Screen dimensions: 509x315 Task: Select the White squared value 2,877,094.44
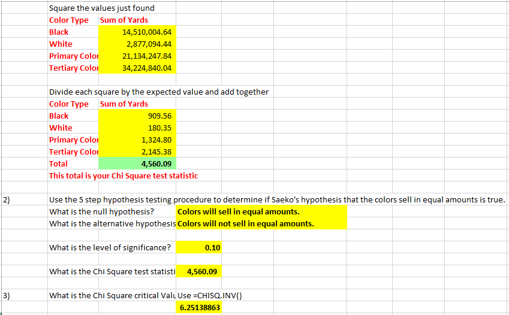137,44
